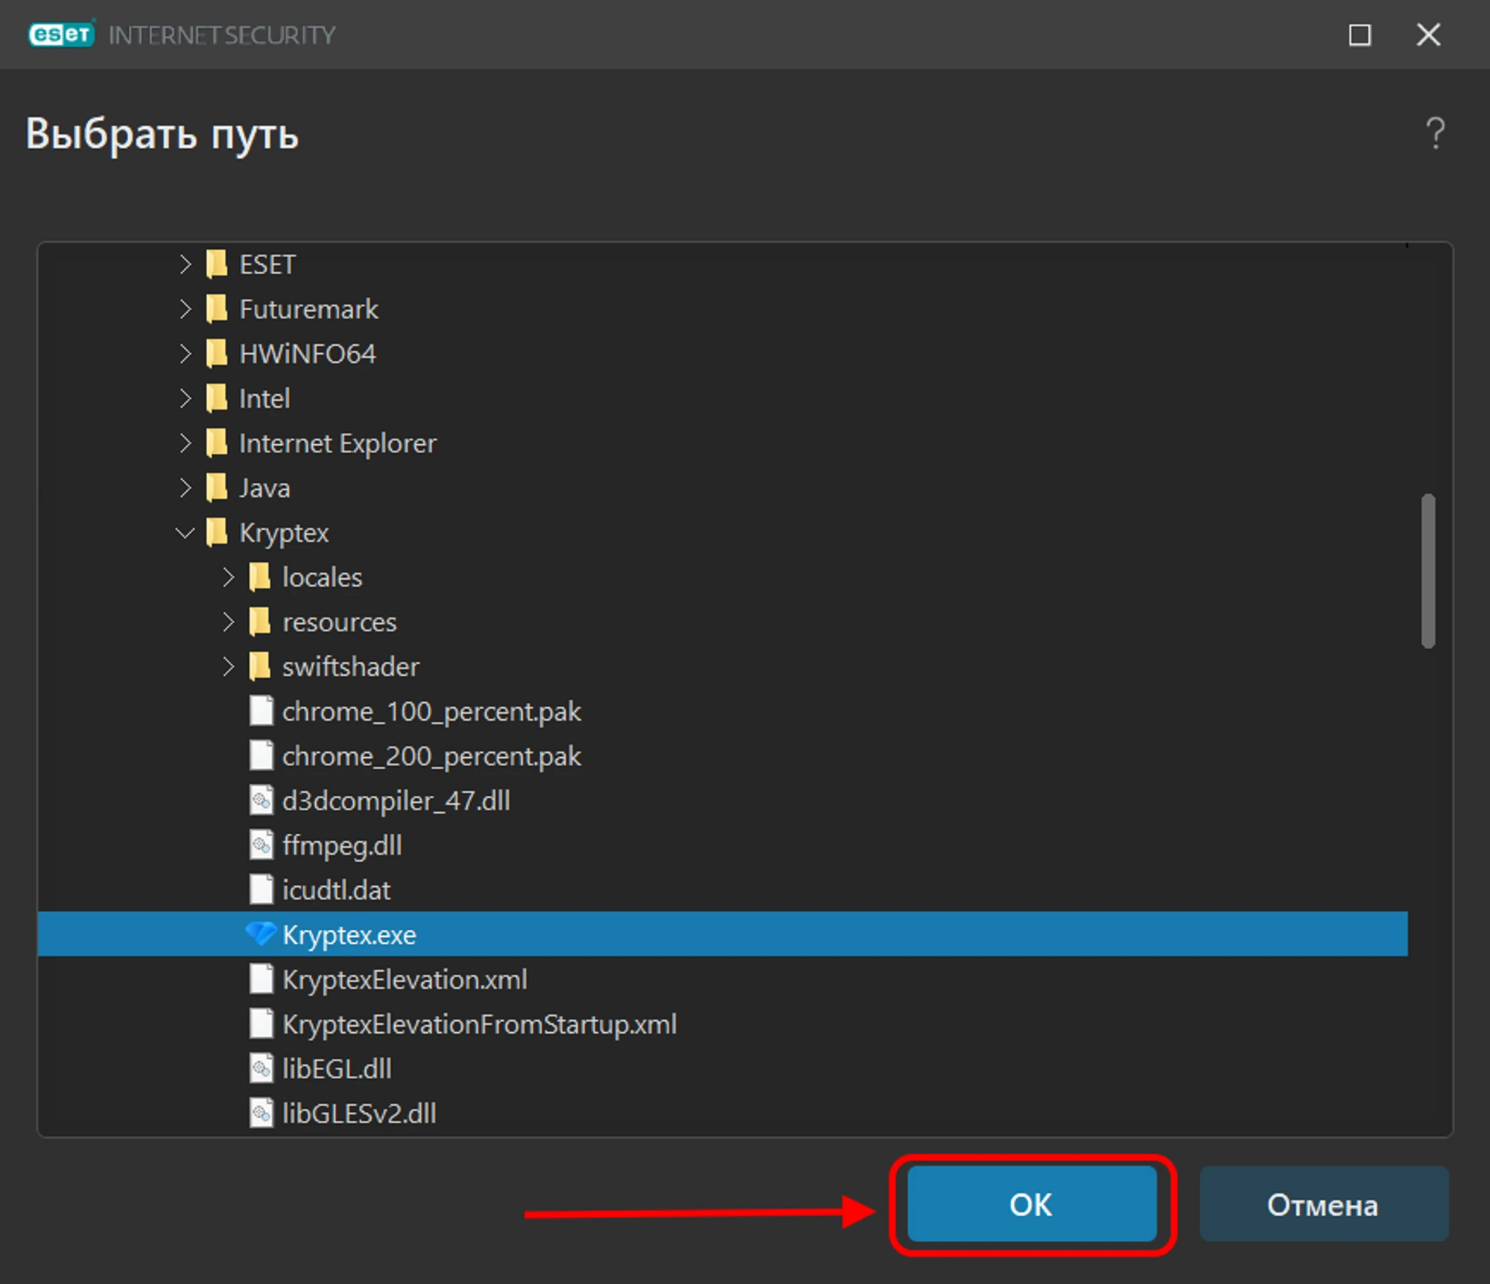
Task: Click the vertical scrollbar thumb
Action: click(1427, 571)
